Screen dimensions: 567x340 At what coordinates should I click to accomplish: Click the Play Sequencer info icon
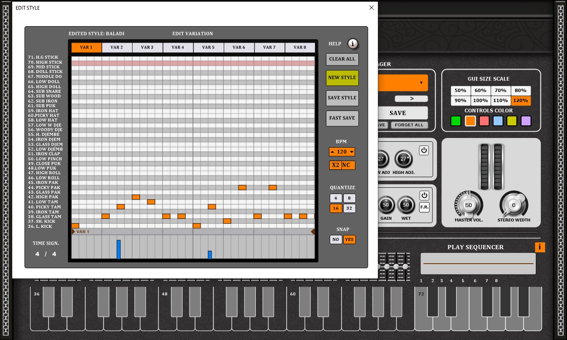(x=540, y=247)
